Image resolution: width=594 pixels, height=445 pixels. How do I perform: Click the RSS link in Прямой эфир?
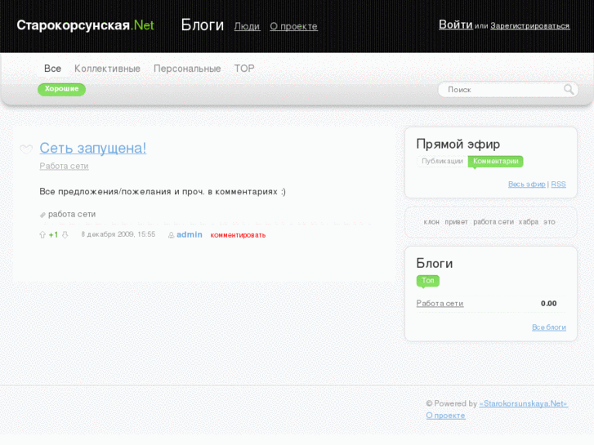tap(558, 185)
